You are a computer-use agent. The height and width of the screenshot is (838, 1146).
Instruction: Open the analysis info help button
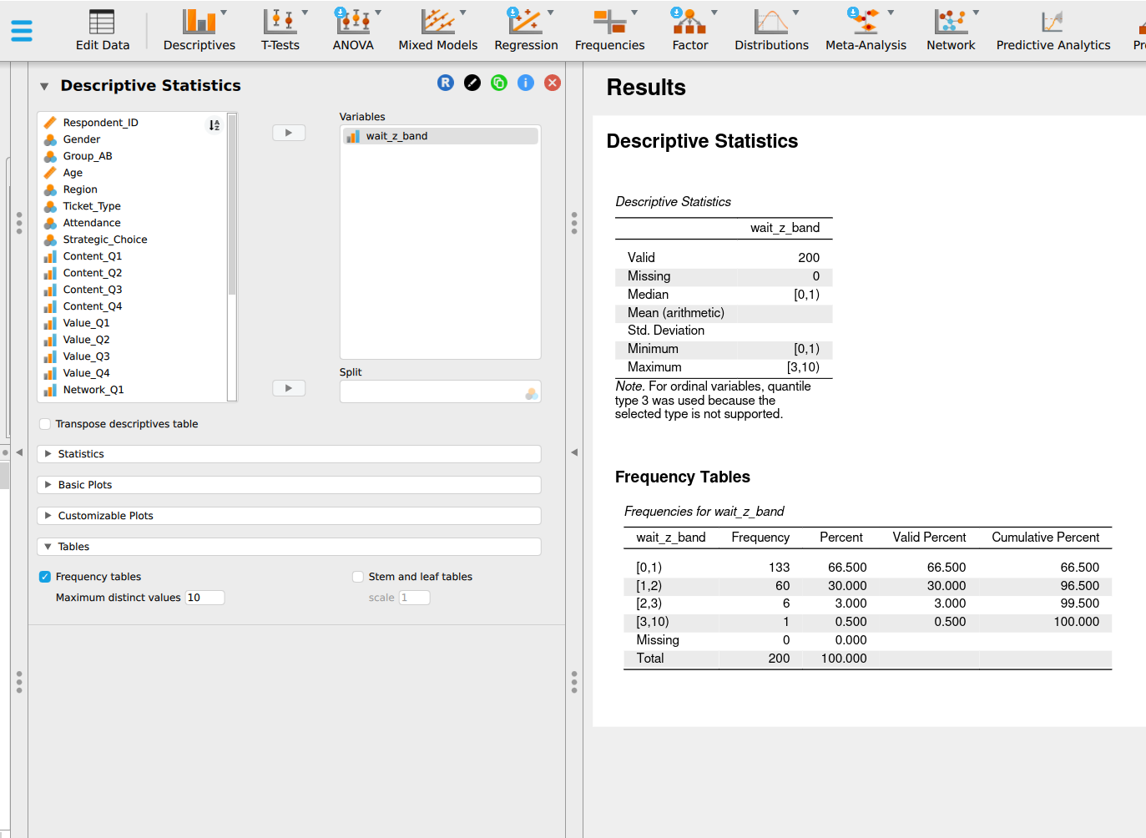tap(526, 83)
